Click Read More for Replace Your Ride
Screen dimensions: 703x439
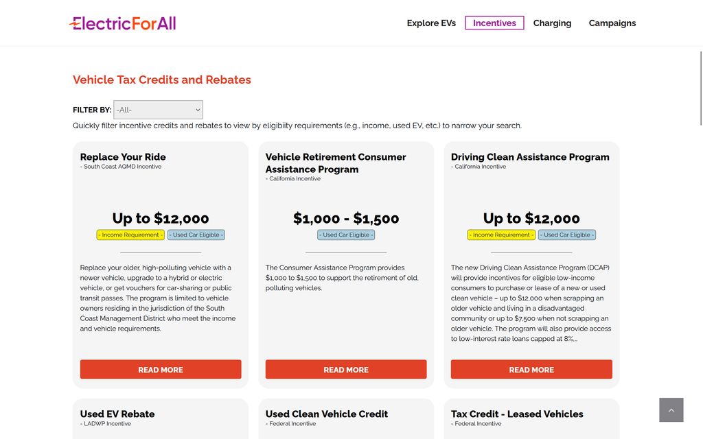click(x=161, y=370)
